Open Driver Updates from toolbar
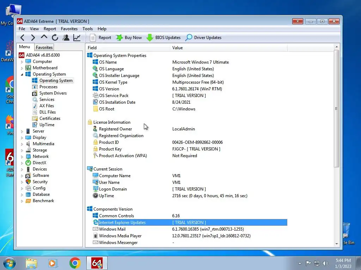The image size is (361, 270). [x=203, y=37]
